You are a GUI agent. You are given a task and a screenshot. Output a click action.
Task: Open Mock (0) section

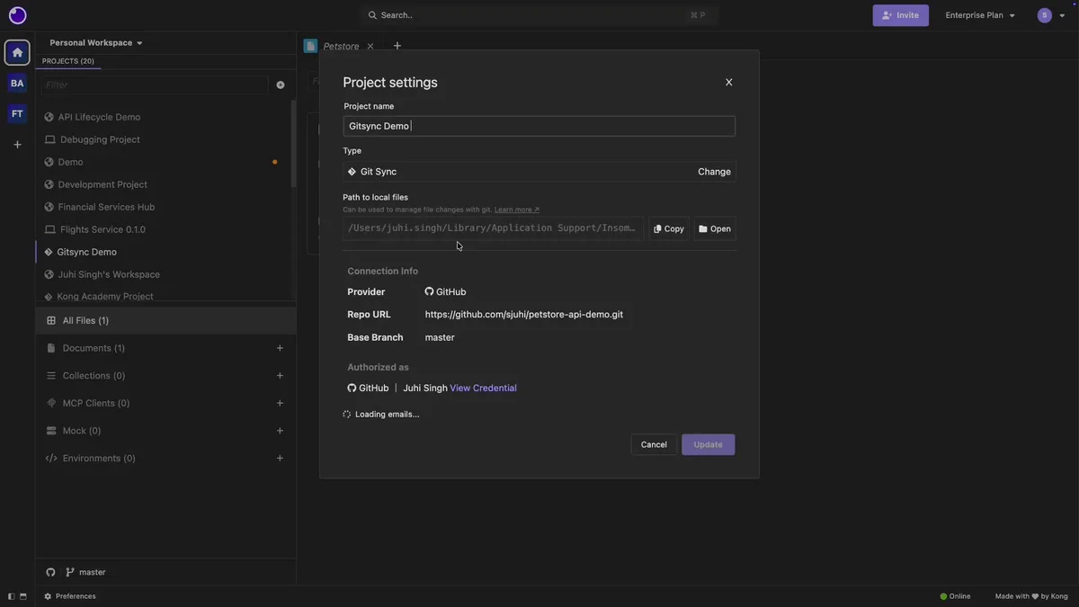click(81, 431)
